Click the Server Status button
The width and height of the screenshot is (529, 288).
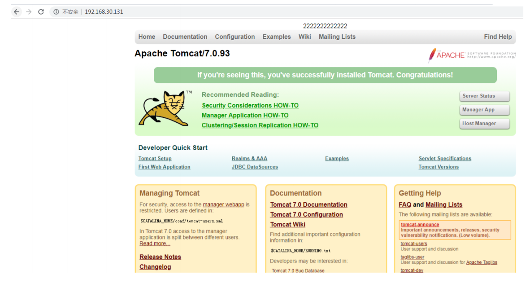point(485,96)
